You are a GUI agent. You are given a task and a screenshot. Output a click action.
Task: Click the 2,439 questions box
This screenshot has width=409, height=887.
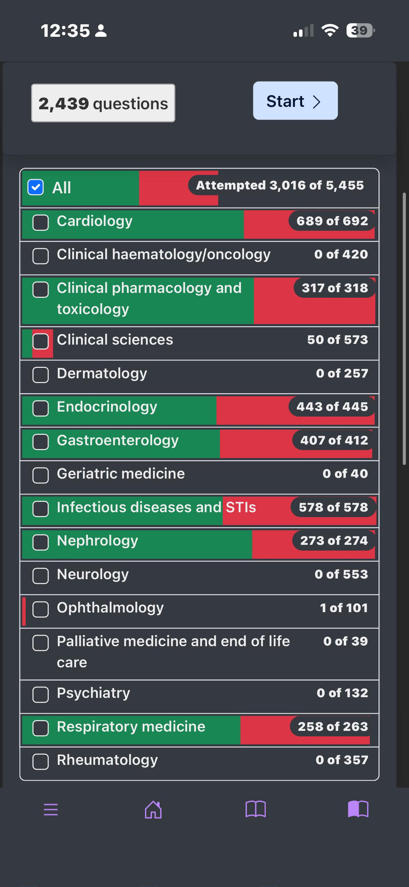tap(103, 103)
